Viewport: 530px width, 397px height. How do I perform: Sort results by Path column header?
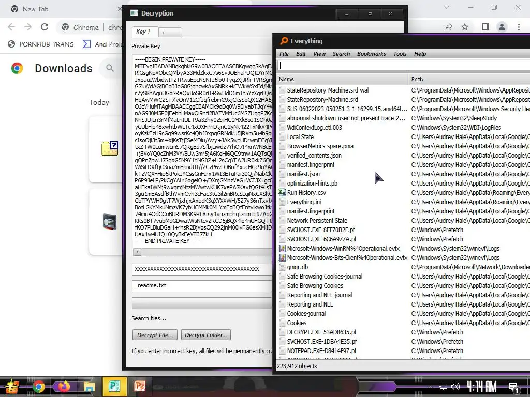click(x=469, y=79)
